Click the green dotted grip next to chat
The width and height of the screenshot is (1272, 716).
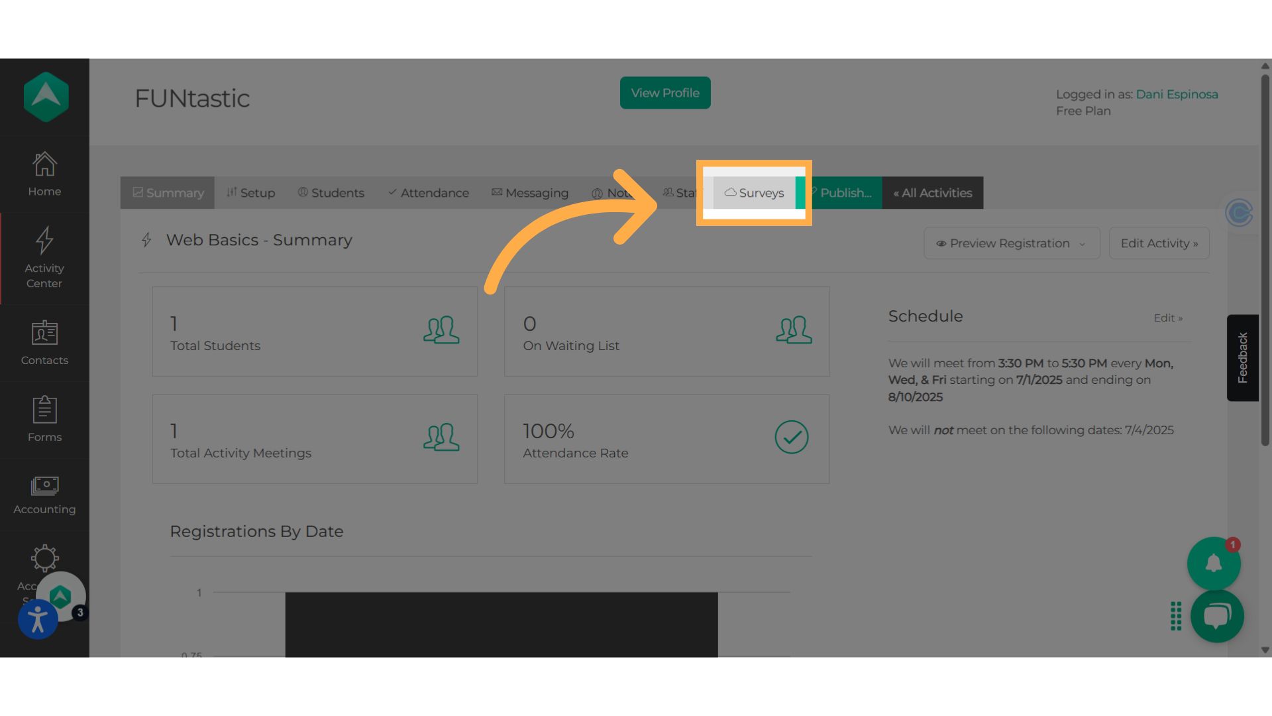coord(1176,616)
